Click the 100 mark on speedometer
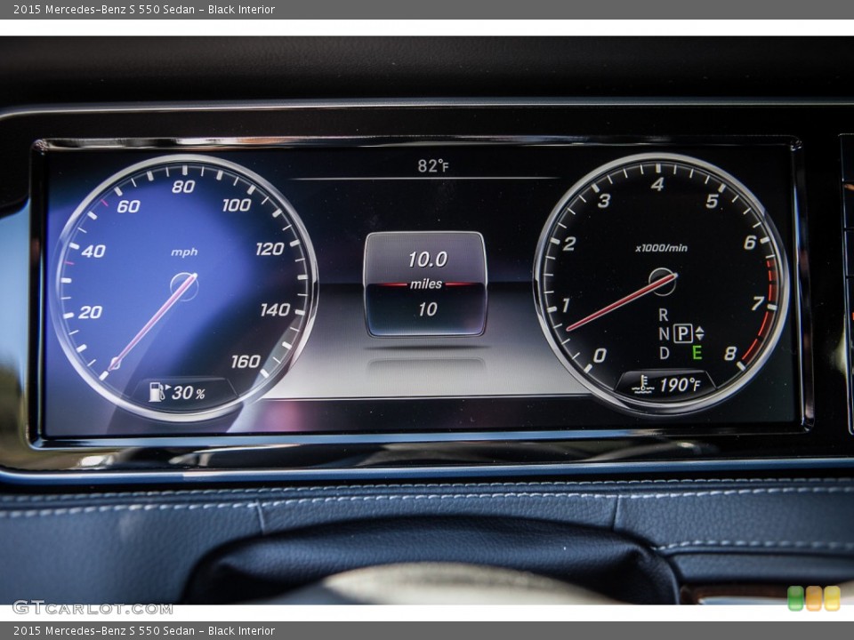The width and height of the screenshot is (854, 640). coord(237,205)
